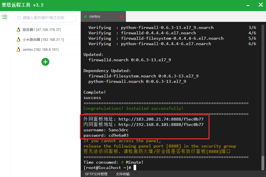Click 'If you cannot access the panel,' line
Viewport: 266px width, 177px height.
coord(122,141)
